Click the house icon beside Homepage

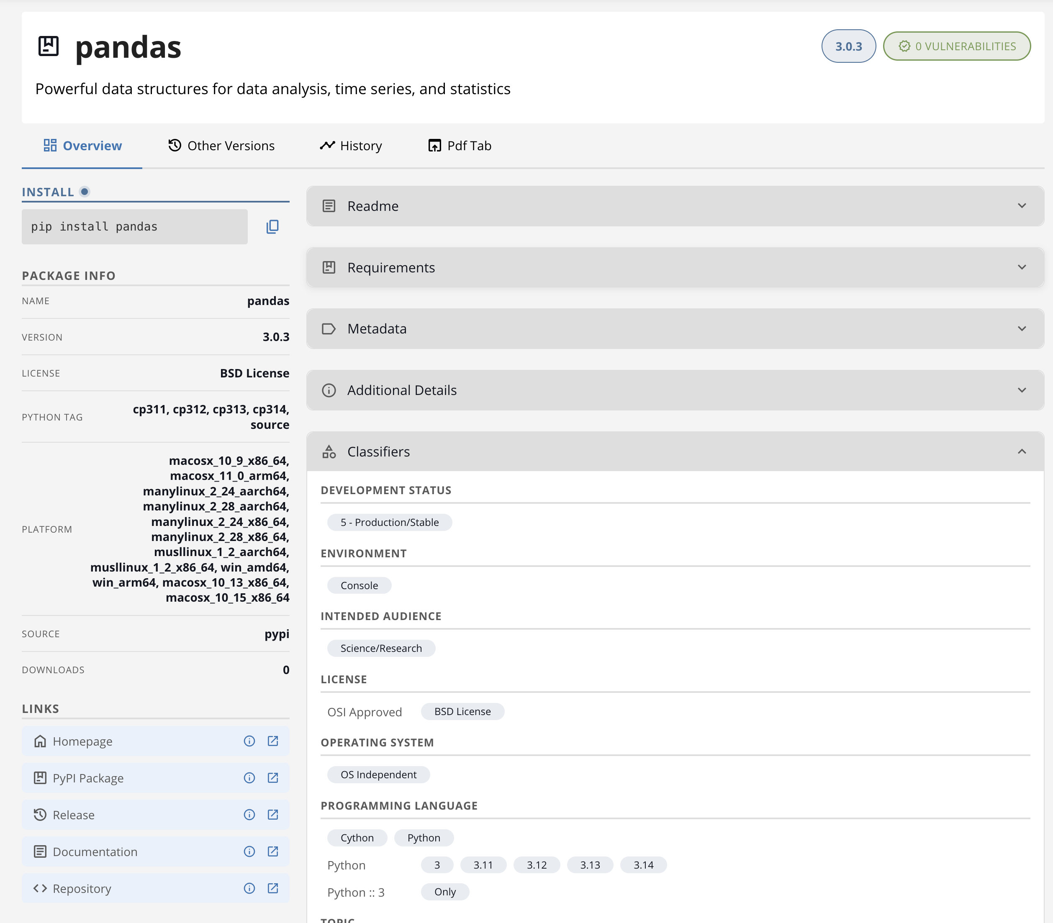[x=40, y=741]
